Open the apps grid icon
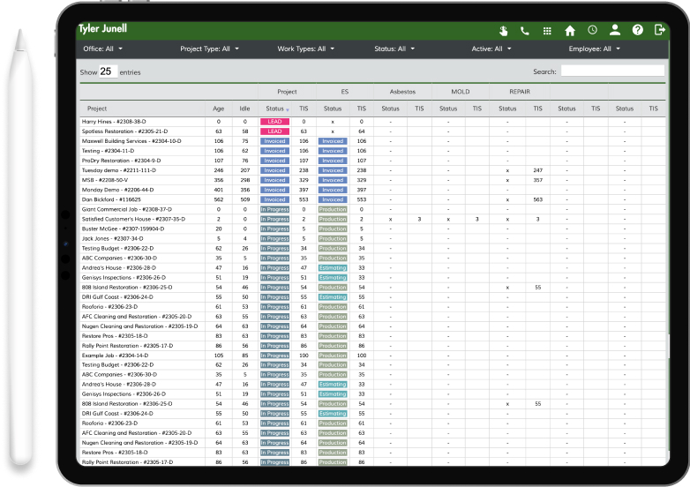This screenshot has width=690, height=487. click(x=547, y=30)
